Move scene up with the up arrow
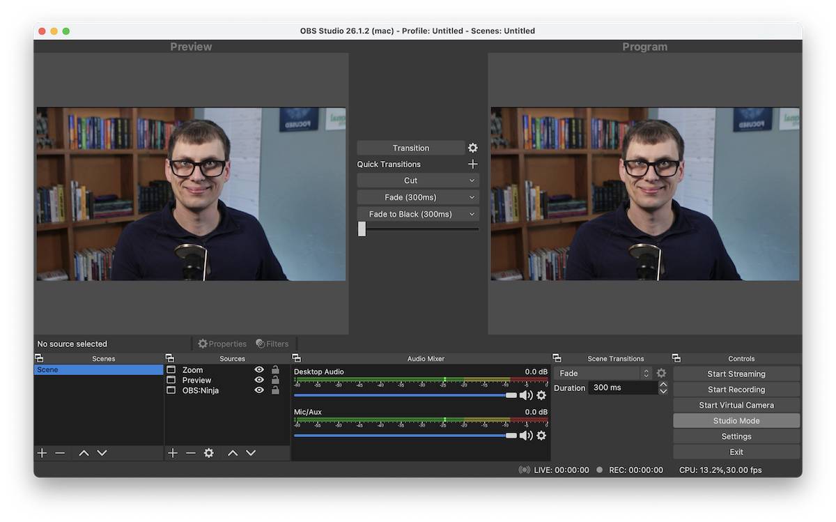The height and width of the screenshot is (522, 836). pos(84,453)
